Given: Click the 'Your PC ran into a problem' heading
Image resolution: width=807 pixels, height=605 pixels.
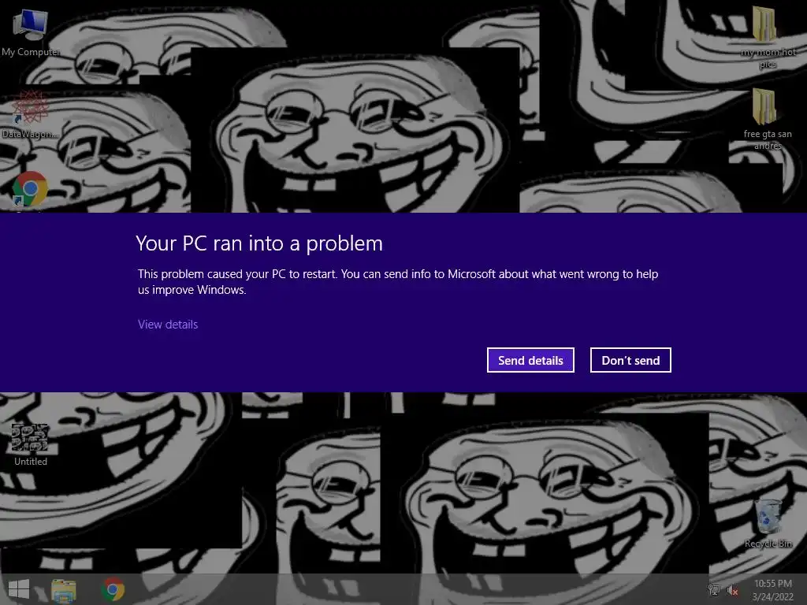Looking at the screenshot, I should pos(259,243).
